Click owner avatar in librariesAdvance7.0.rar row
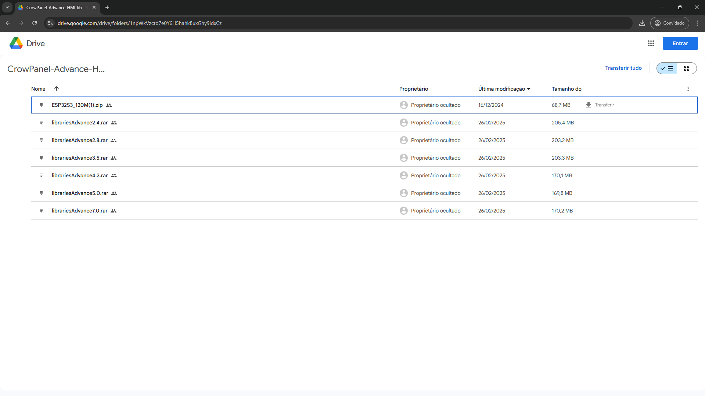This screenshot has width=705, height=396. click(403, 211)
